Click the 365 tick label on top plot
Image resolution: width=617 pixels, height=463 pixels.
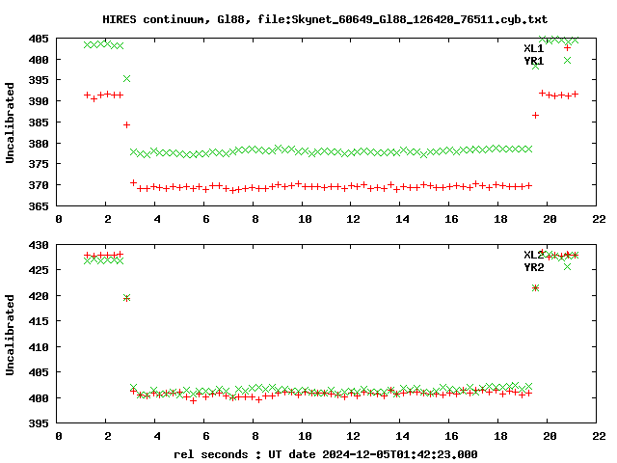[x=39, y=205]
